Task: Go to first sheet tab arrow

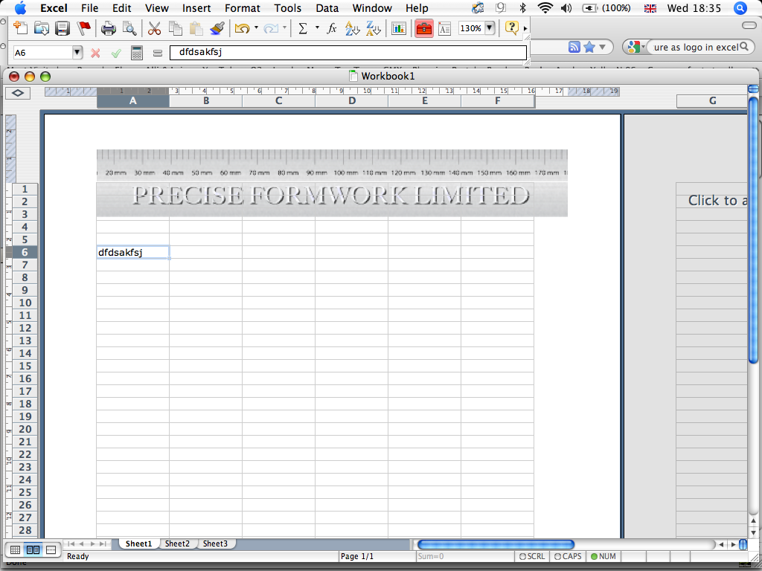Action: tap(71, 543)
